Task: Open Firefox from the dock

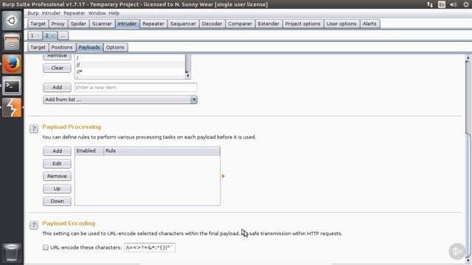Action: (x=12, y=64)
